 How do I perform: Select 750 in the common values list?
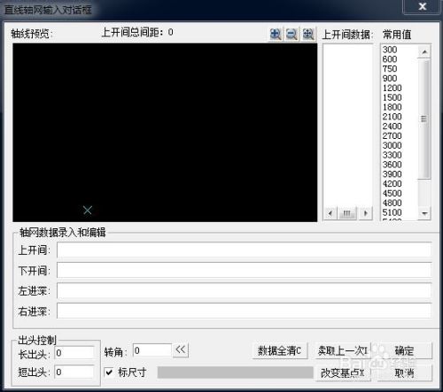tap(390, 69)
